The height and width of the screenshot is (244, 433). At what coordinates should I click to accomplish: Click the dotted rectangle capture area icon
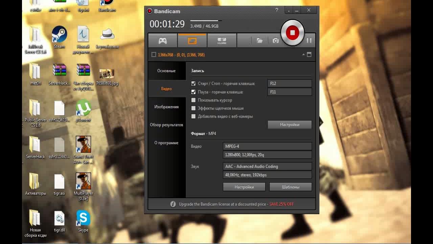point(154,55)
